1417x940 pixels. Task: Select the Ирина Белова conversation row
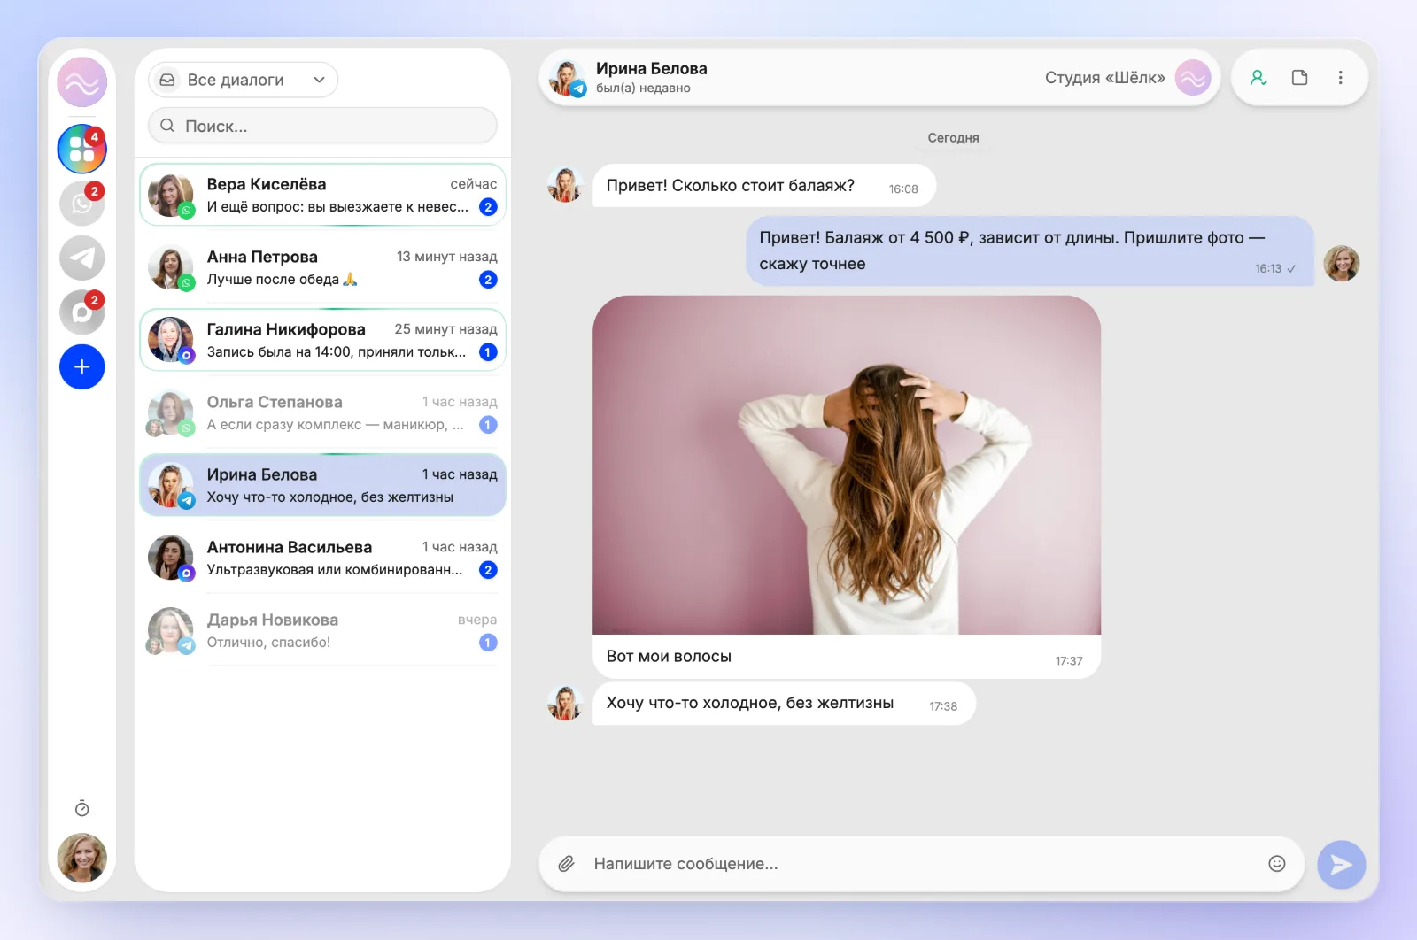click(x=322, y=485)
